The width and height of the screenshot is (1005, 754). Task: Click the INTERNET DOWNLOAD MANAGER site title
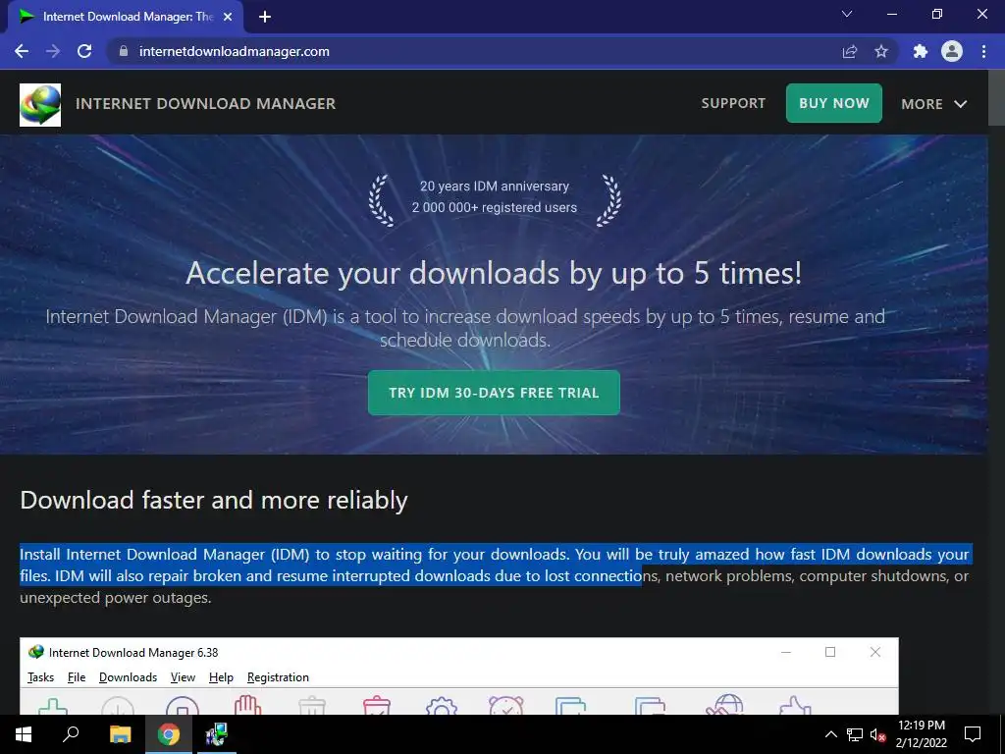click(x=206, y=104)
